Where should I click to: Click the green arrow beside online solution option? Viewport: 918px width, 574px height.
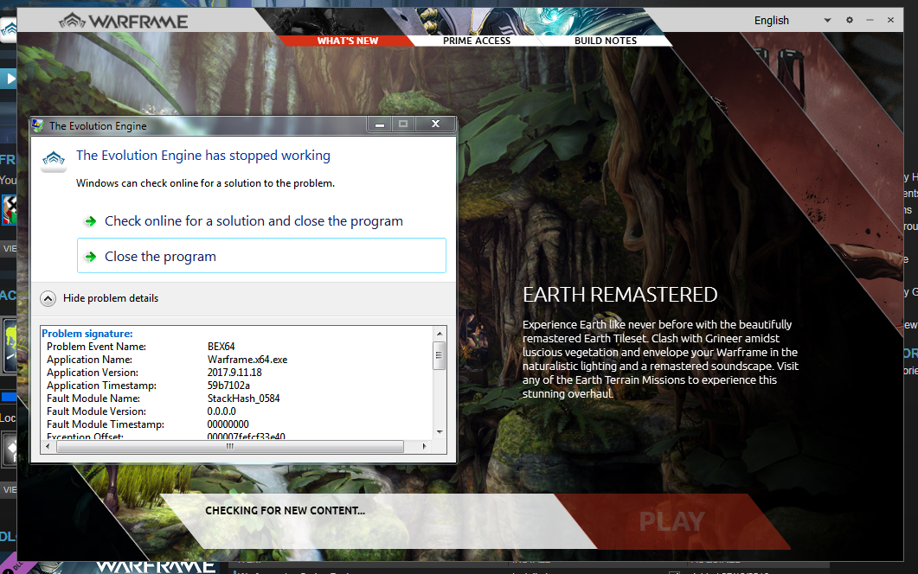click(x=91, y=221)
